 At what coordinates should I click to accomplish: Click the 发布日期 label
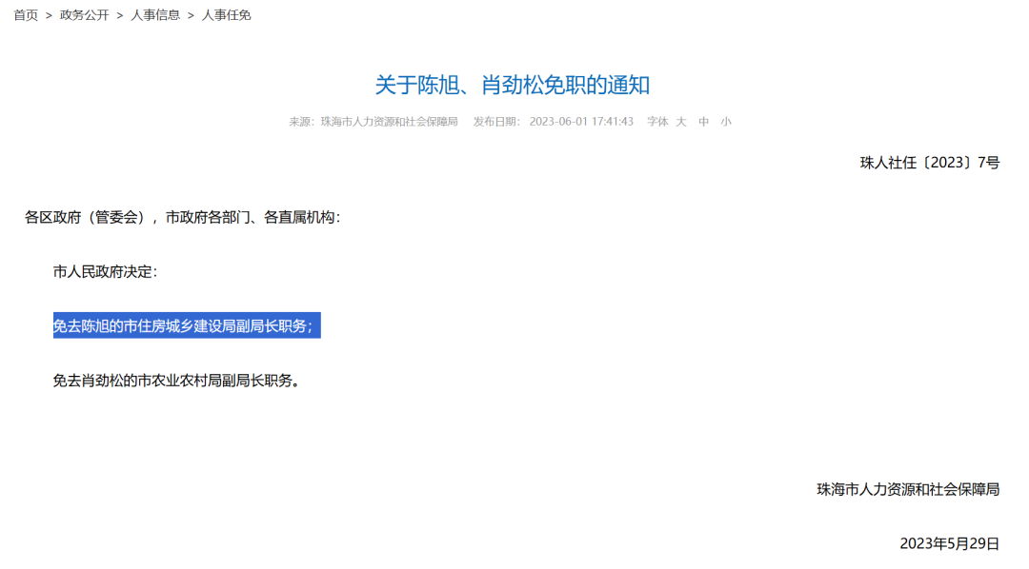496,122
